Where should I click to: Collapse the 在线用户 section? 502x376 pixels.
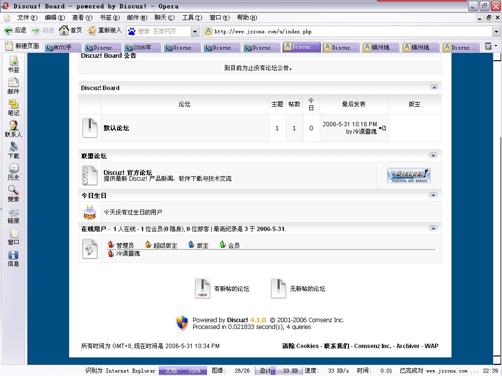433,228
